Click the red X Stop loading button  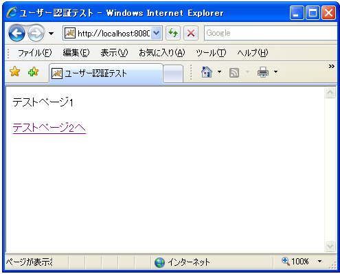(x=191, y=33)
